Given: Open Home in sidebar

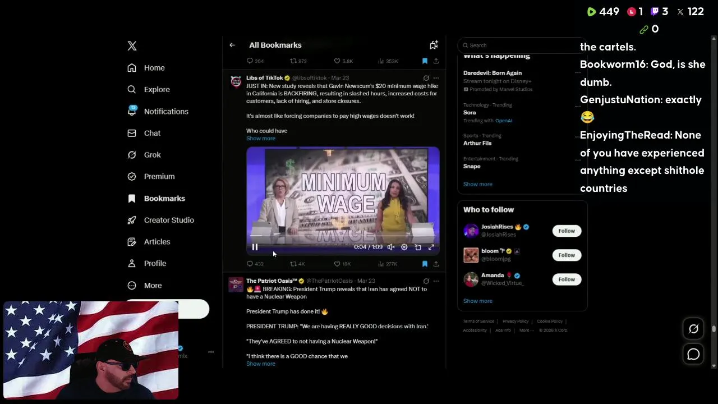Looking at the screenshot, I should 146,68.
